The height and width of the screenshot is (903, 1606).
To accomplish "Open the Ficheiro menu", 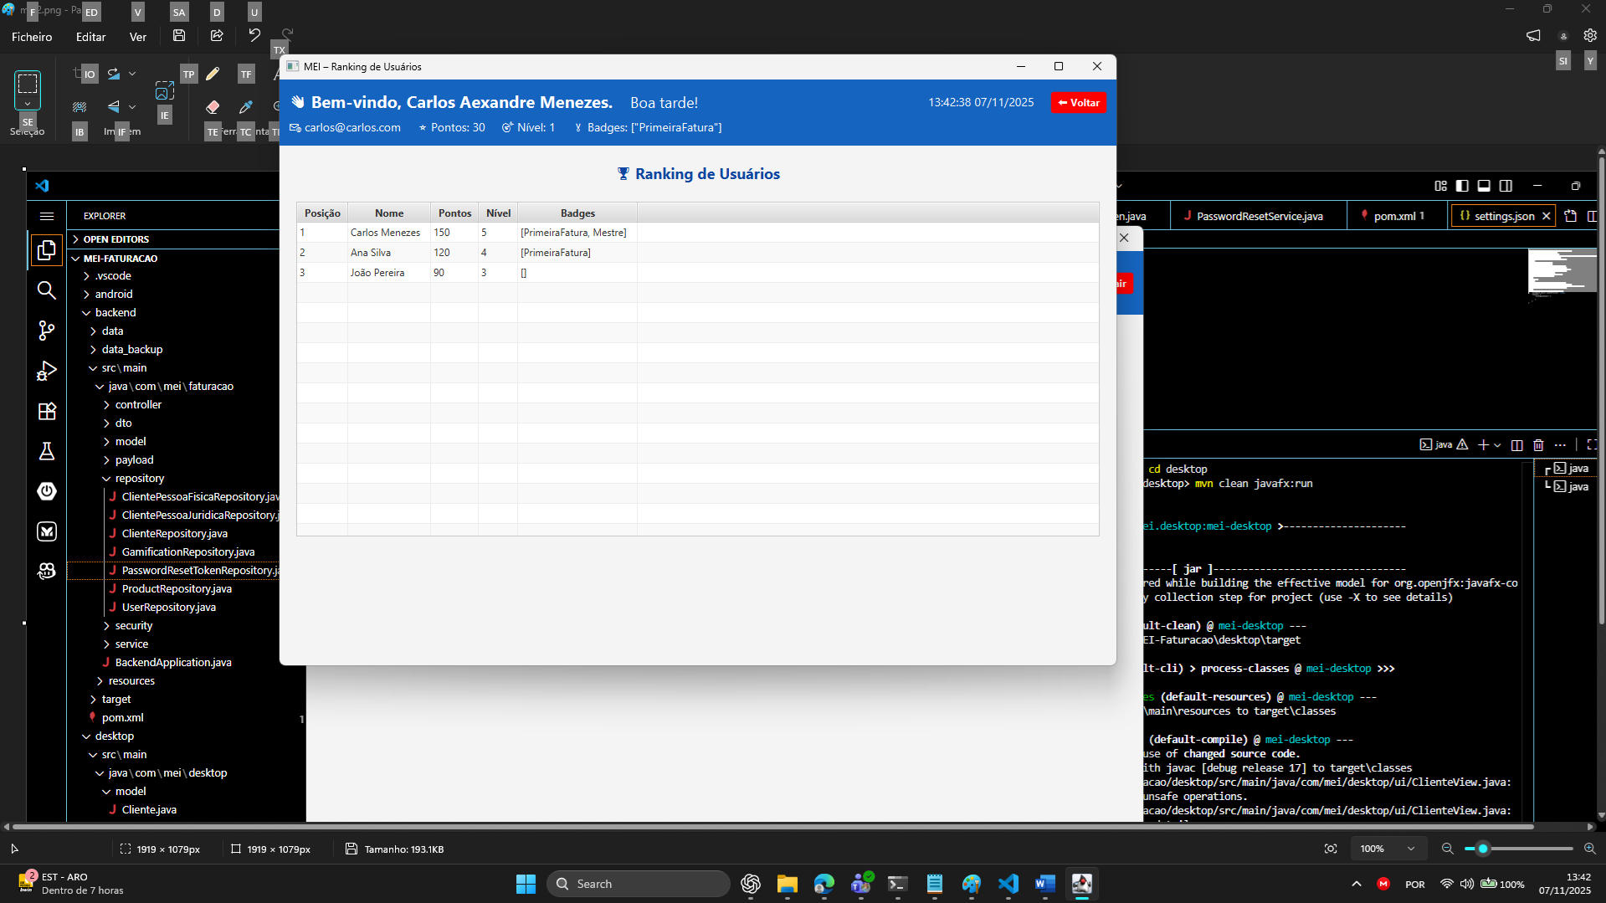I will click(x=32, y=37).
